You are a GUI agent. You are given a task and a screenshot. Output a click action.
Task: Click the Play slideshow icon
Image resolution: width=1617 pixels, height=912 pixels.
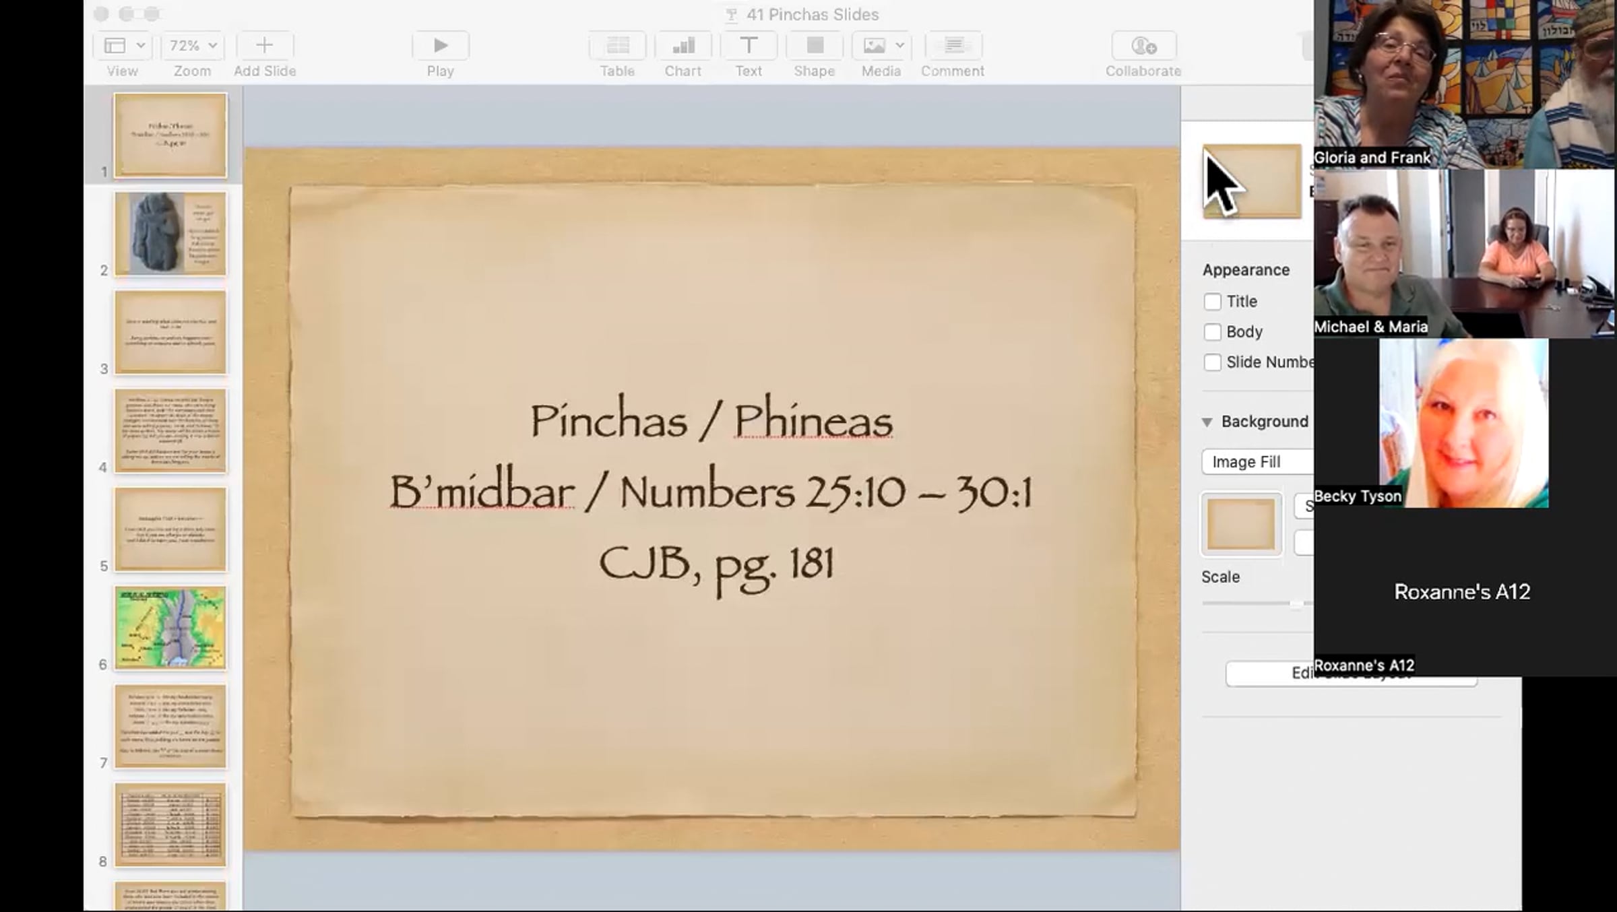coord(440,46)
